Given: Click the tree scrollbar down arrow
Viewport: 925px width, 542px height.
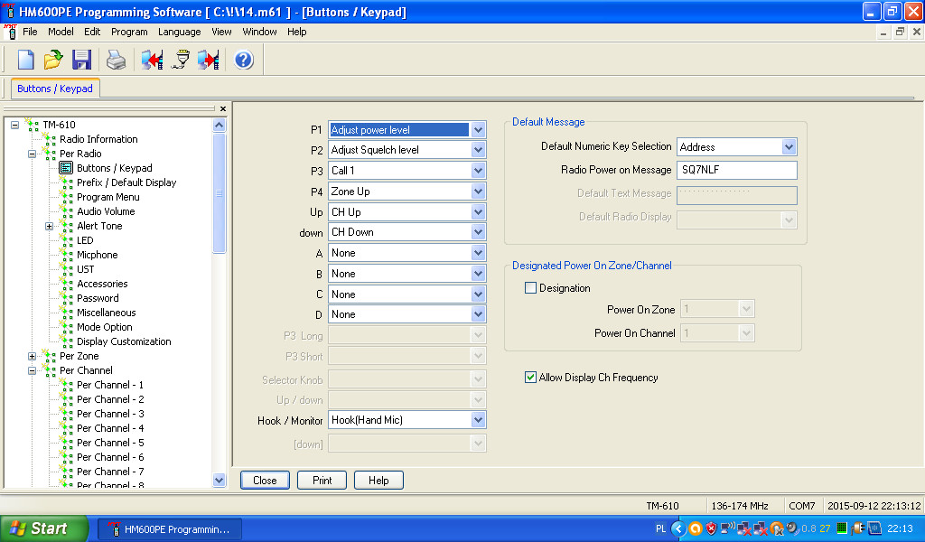Looking at the screenshot, I should (x=219, y=480).
